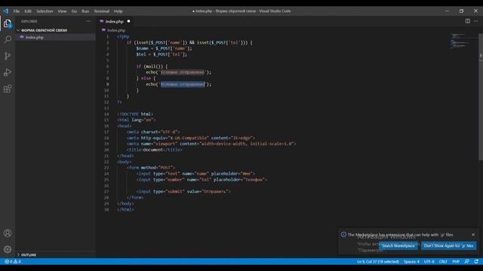The height and width of the screenshot is (271, 483).
Task: Open the Extensions view icon
Action: tap(8, 89)
